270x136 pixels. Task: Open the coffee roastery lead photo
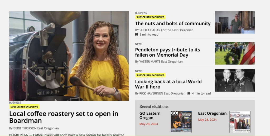pyautogui.click(x=69, y=56)
